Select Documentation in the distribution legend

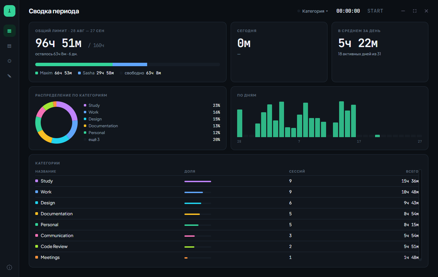152,126
